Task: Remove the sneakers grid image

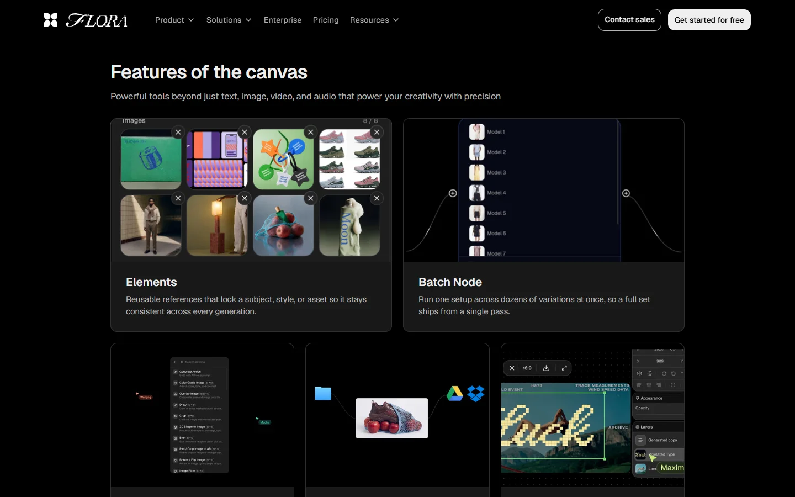Action: click(x=377, y=132)
